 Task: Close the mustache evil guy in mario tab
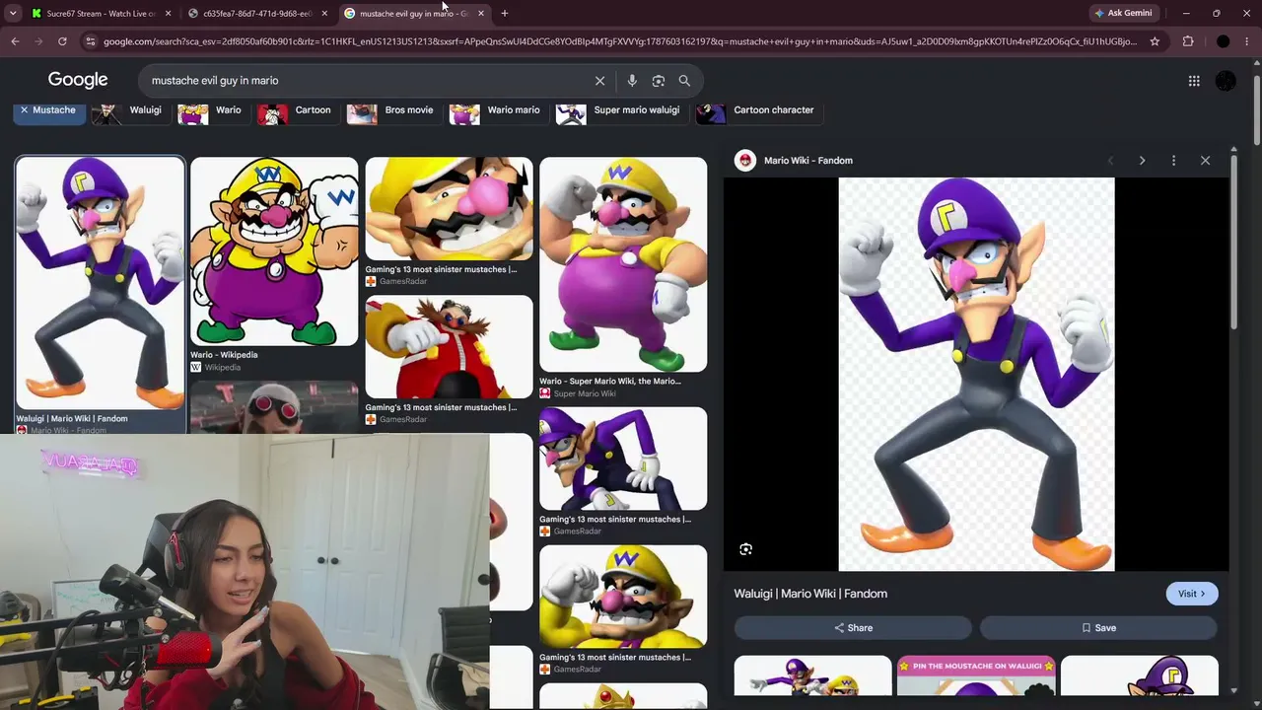point(480,13)
